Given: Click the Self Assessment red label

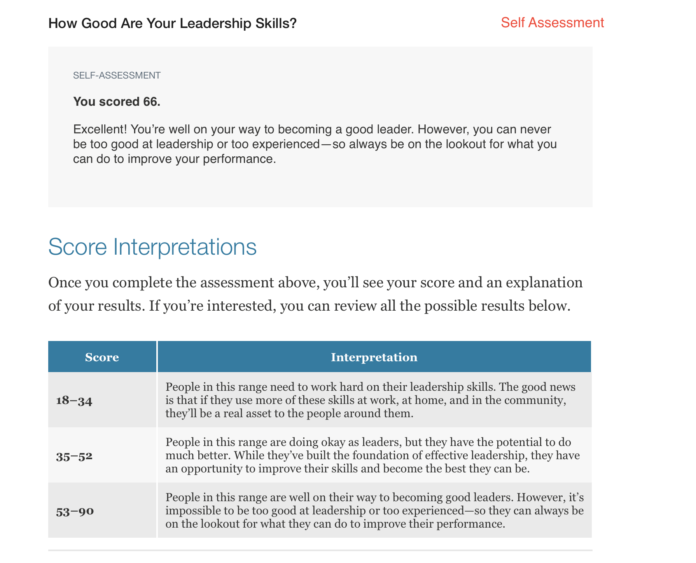Looking at the screenshot, I should tap(552, 23).
